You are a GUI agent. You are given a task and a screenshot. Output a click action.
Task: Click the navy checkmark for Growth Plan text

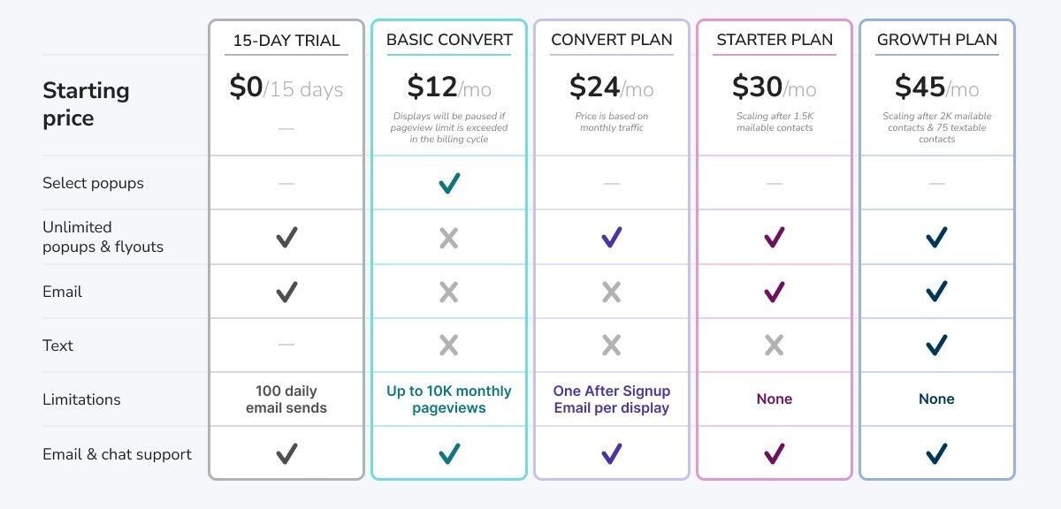coord(936,345)
